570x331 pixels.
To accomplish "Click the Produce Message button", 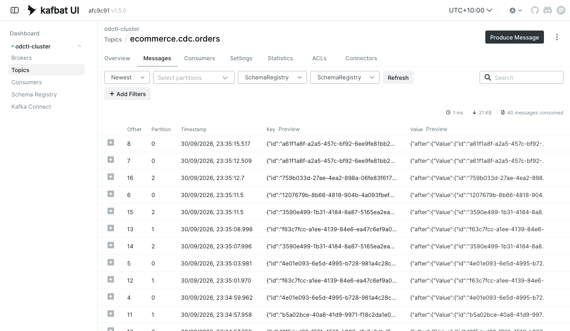I will pyautogui.click(x=515, y=37).
